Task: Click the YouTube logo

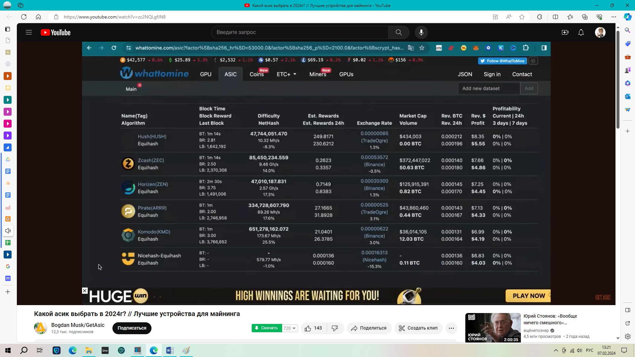Action: click(x=56, y=32)
